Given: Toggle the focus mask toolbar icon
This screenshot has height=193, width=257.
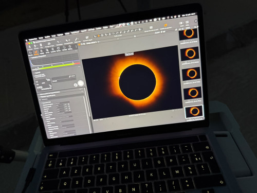Looking at the screenshot, I should pos(151,28).
